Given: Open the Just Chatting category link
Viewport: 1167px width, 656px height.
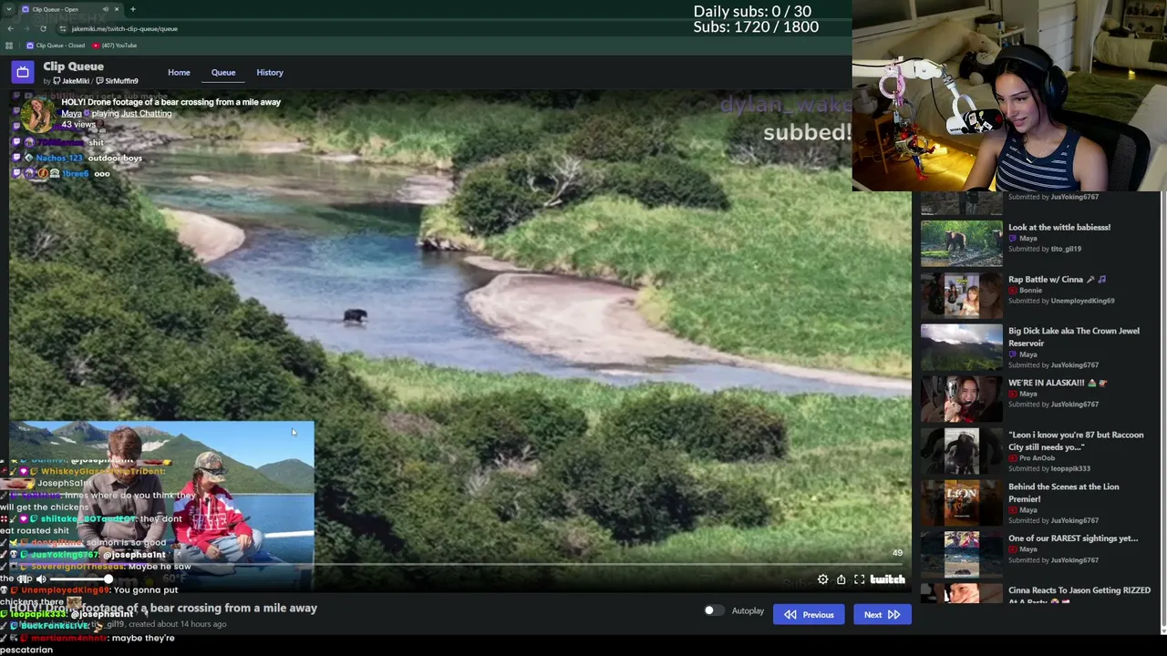Looking at the screenshot, I should (147, 113).
